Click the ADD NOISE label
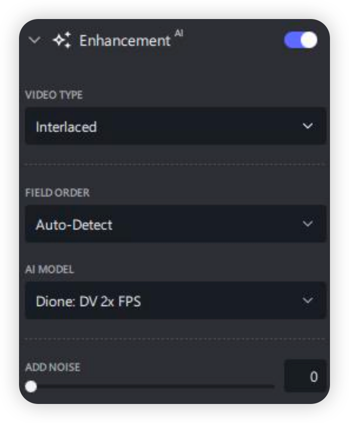The height and width of the screenshot is (423, 349). [53, 367]
